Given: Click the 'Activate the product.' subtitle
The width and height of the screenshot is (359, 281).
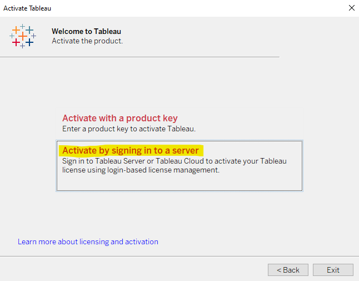Looking at the screenshot, I should pyautogui.click(x=87, y=41).
